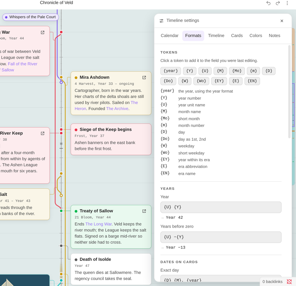Select the Death of Isolde card
This screenshot has width=296, height=286.
(x=111, y=269)
